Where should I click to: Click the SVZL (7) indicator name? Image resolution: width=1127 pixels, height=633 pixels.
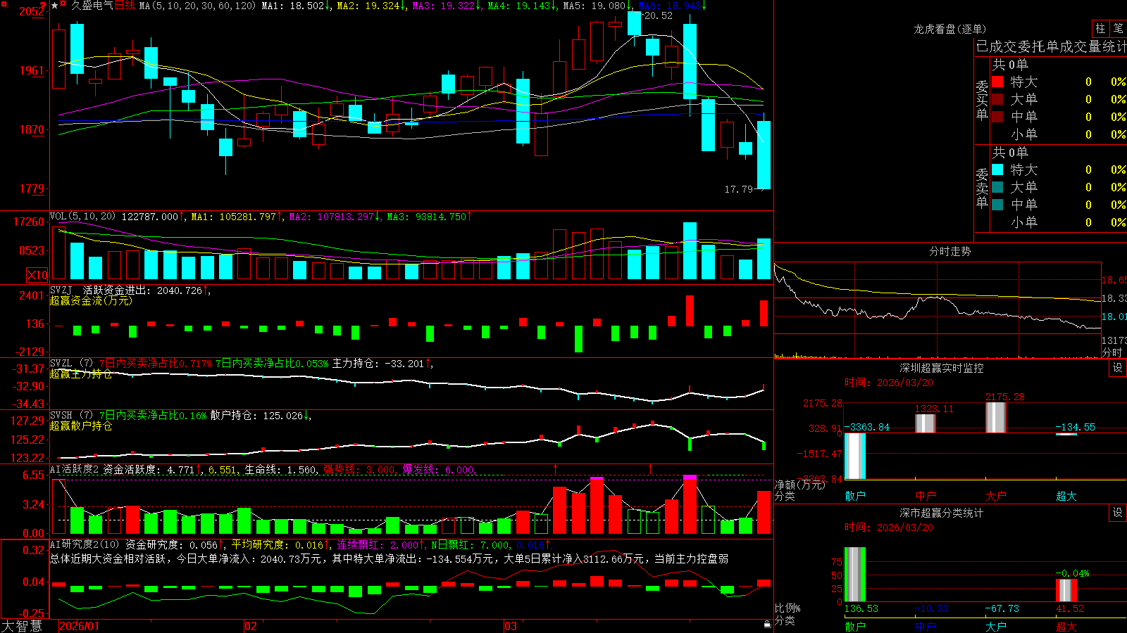tap(71, 364)
